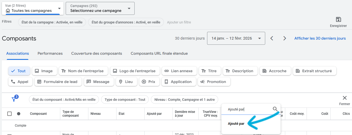The image size is (352, 135).
Task: Filter by Lien annexe component type
Action: pos(179,71)
